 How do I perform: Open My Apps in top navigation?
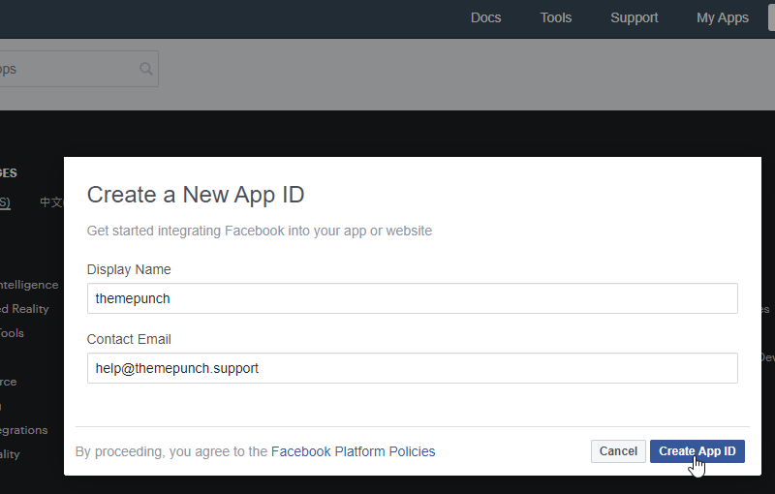coord(722,17)
